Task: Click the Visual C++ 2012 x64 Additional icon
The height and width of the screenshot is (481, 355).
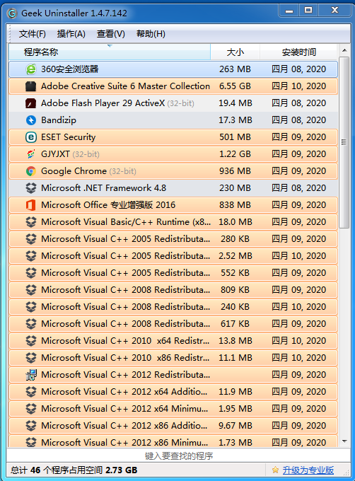Action: (31, 392)
